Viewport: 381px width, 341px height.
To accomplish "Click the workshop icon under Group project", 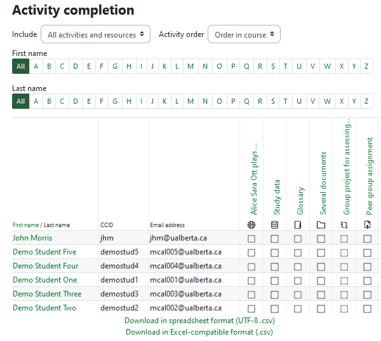I will 344,225.
